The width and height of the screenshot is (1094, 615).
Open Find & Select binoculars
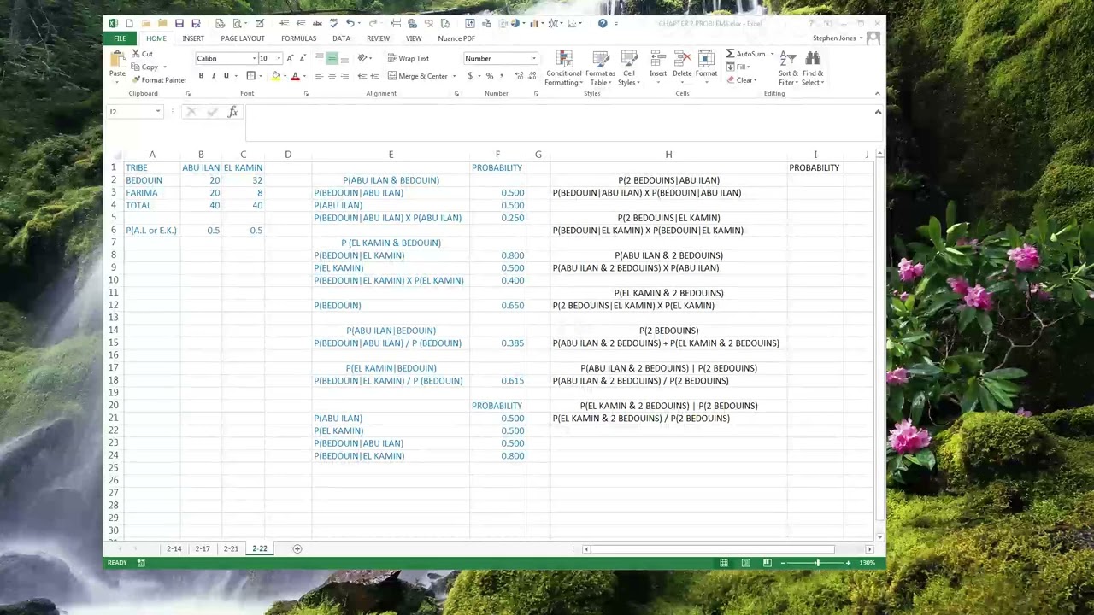pyautogui.click(x=813, y=67)
